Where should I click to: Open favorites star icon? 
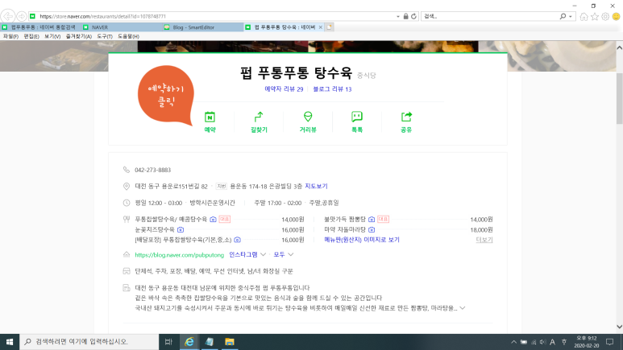click(595, 17)
